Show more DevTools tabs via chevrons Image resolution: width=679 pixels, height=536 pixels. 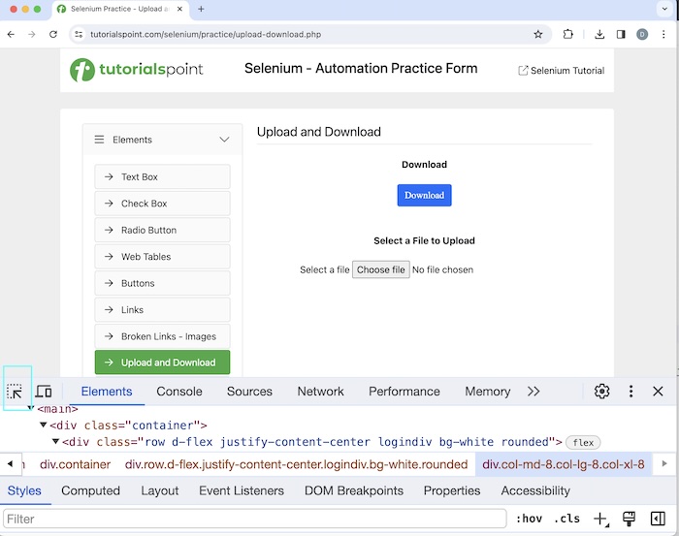533,392
